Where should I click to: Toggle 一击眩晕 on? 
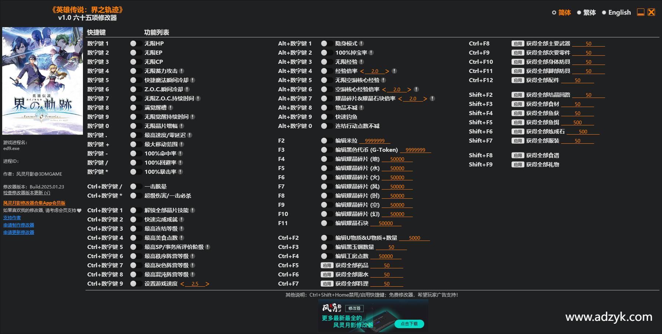136,187
